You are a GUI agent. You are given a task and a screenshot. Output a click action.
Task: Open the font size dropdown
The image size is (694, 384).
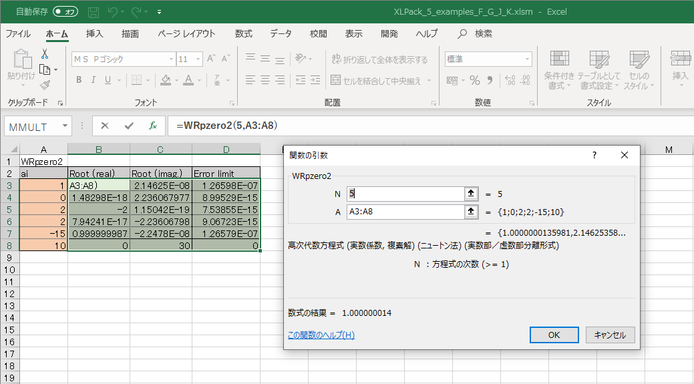pyautogui.click(x=198, y=59)
